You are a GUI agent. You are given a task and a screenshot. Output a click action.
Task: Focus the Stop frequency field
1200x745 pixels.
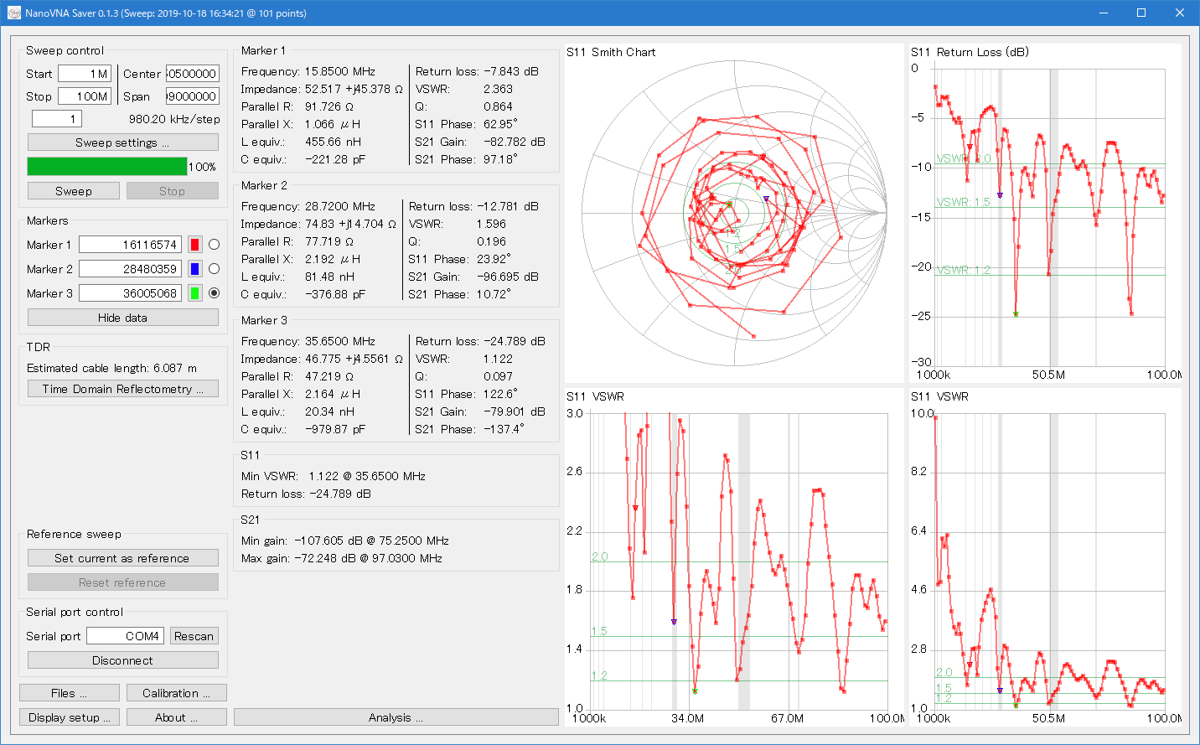click(85, 96)
